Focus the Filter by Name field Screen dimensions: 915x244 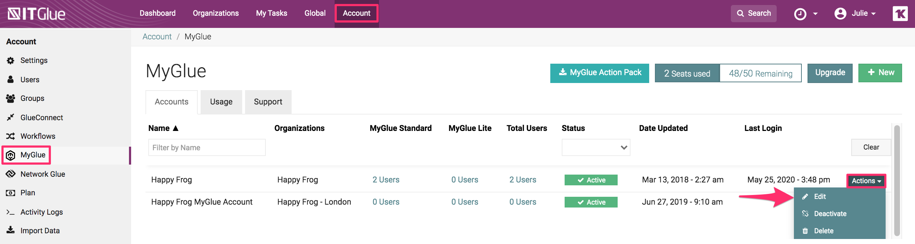coord(207,147)
